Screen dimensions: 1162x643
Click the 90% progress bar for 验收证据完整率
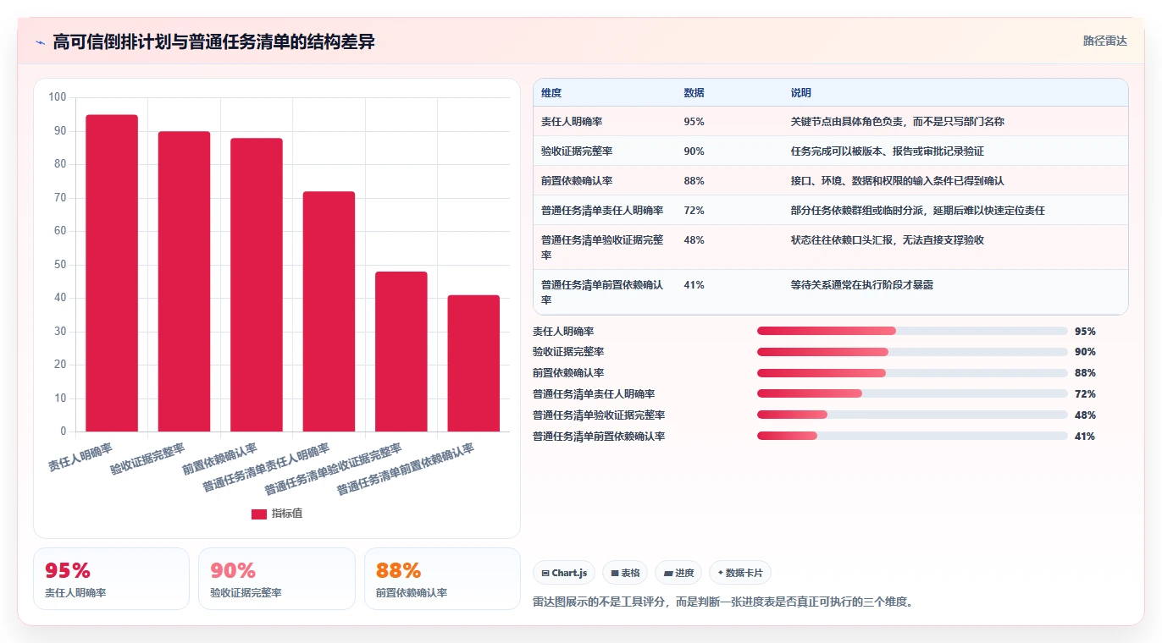click(912, 352)
